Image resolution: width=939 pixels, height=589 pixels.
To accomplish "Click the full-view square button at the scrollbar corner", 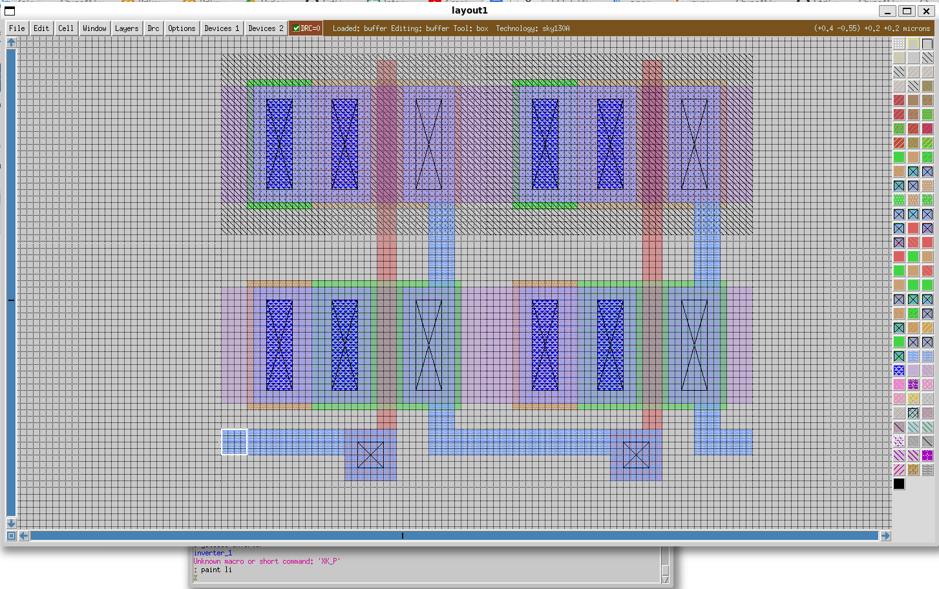I will [x=11, y=535].
